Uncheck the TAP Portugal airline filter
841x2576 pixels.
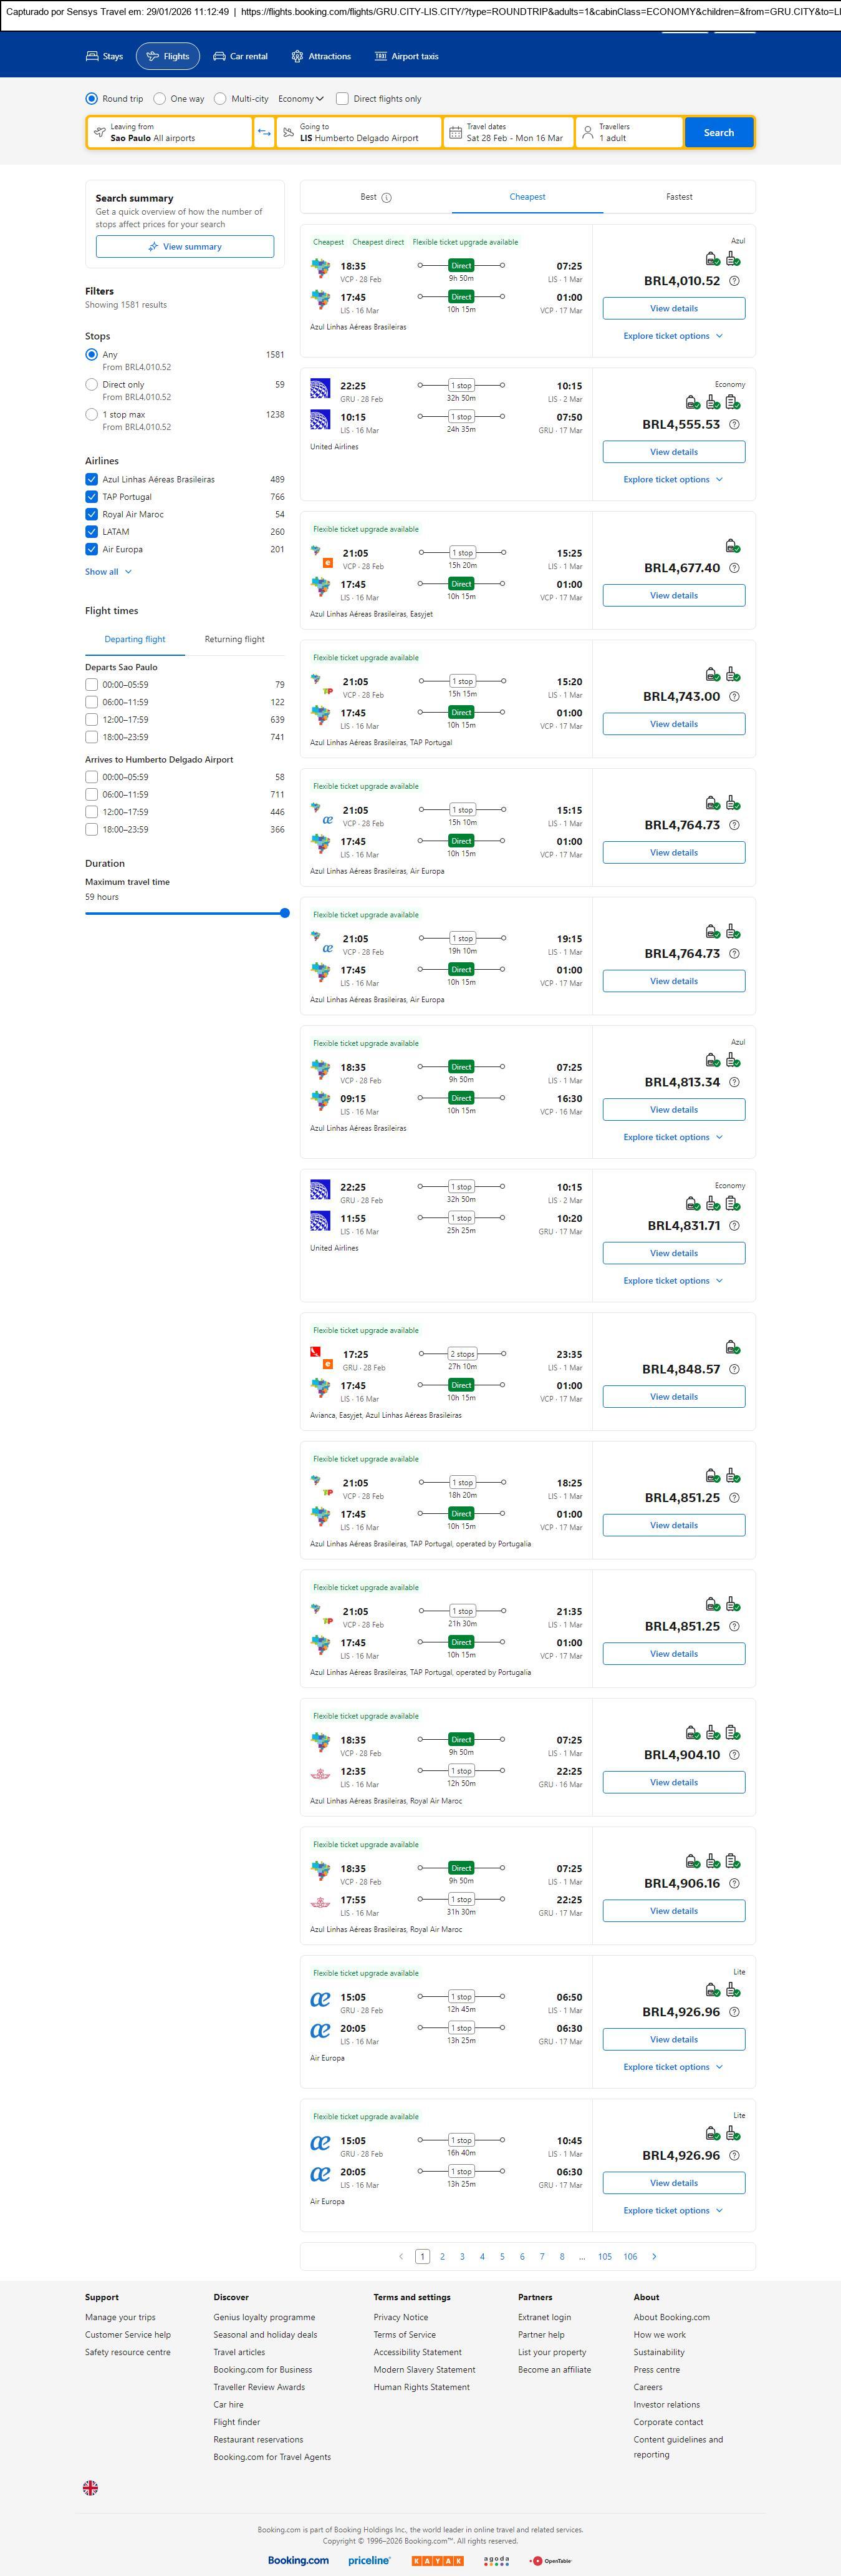(x=92, y=497)
